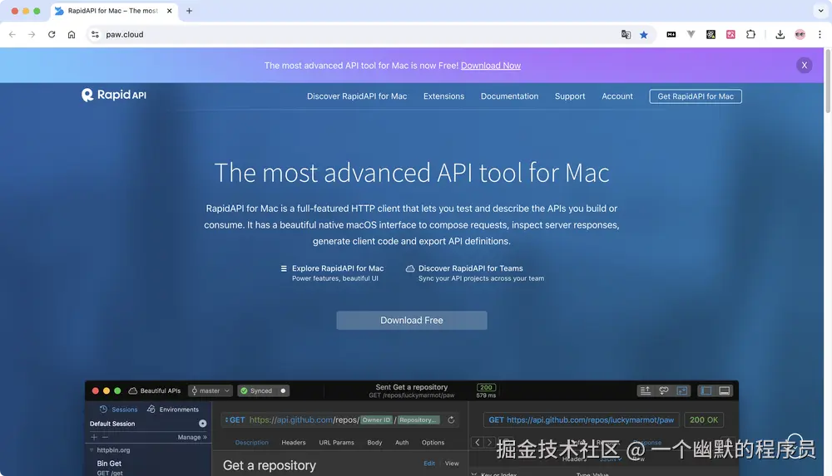The width and height of the screenshot is (832, 476).
Task: Open Discover RapidAPI for Mac menu
Action: [357, 96]
